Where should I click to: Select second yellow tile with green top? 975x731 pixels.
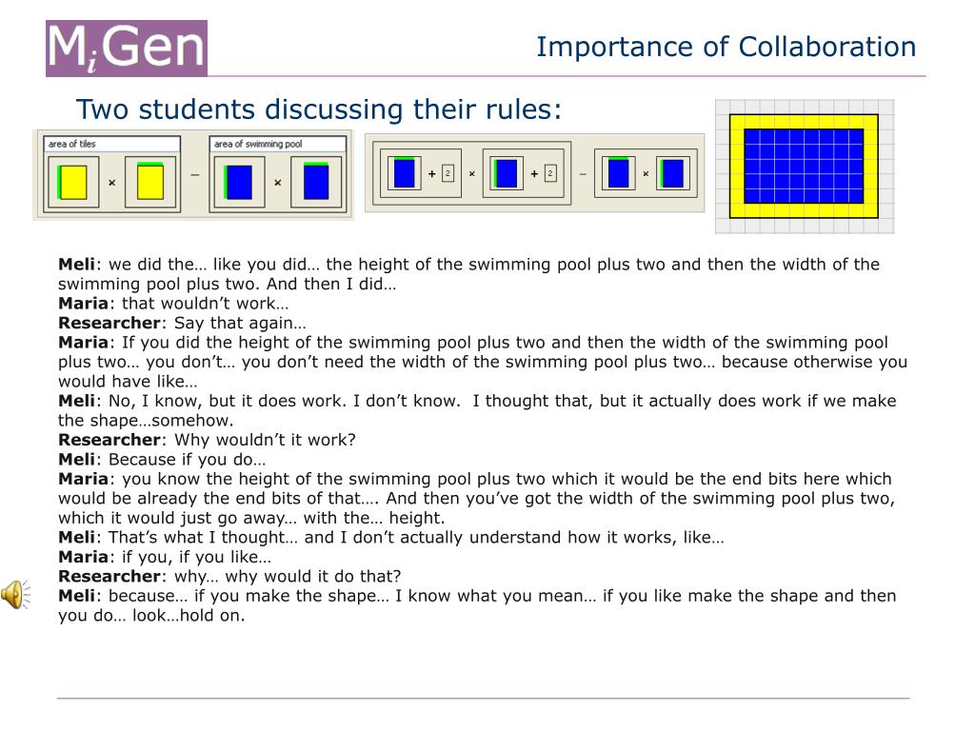click(149, 181)
